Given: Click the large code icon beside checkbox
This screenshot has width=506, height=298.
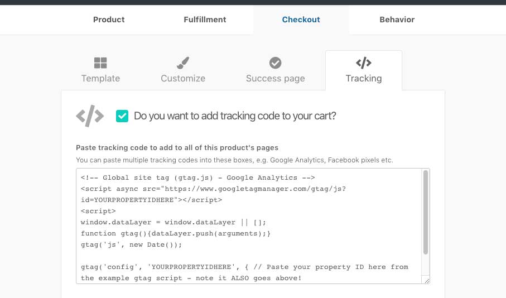Looking at the screenshot, I should (x=90, y=116).
